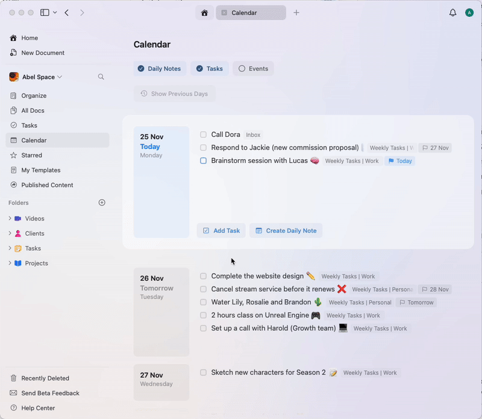
Task: Expand the Videos folder
Action: [10, 218]
